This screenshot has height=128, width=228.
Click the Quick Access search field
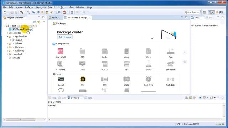192,12
